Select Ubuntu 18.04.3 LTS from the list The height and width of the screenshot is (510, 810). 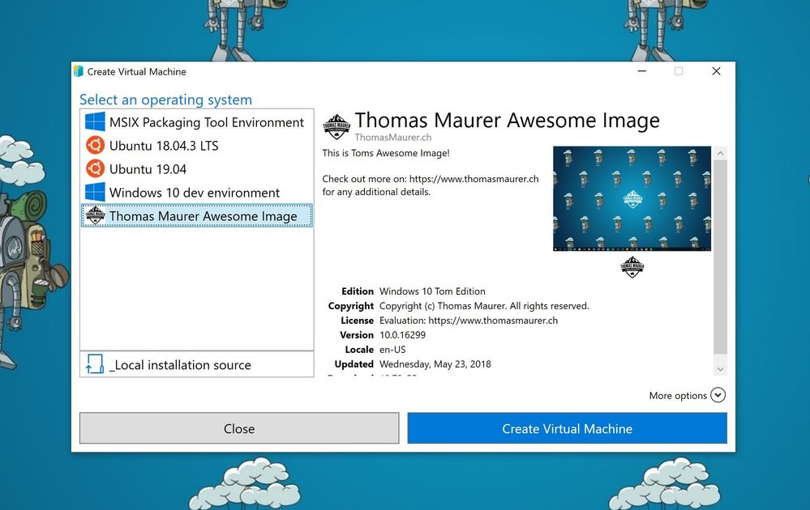click(x=197, y=146)
